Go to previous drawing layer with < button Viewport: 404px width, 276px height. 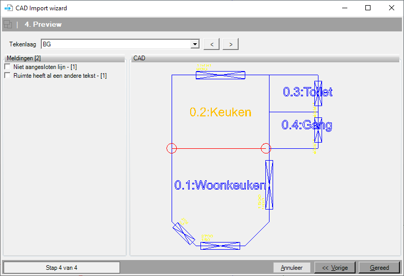212,44
